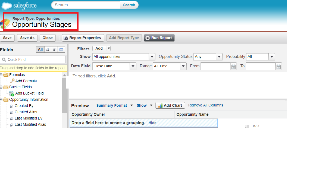Click the Search button
The height and width of the screenshot is (176, 313).
click(x=129, y=5)
